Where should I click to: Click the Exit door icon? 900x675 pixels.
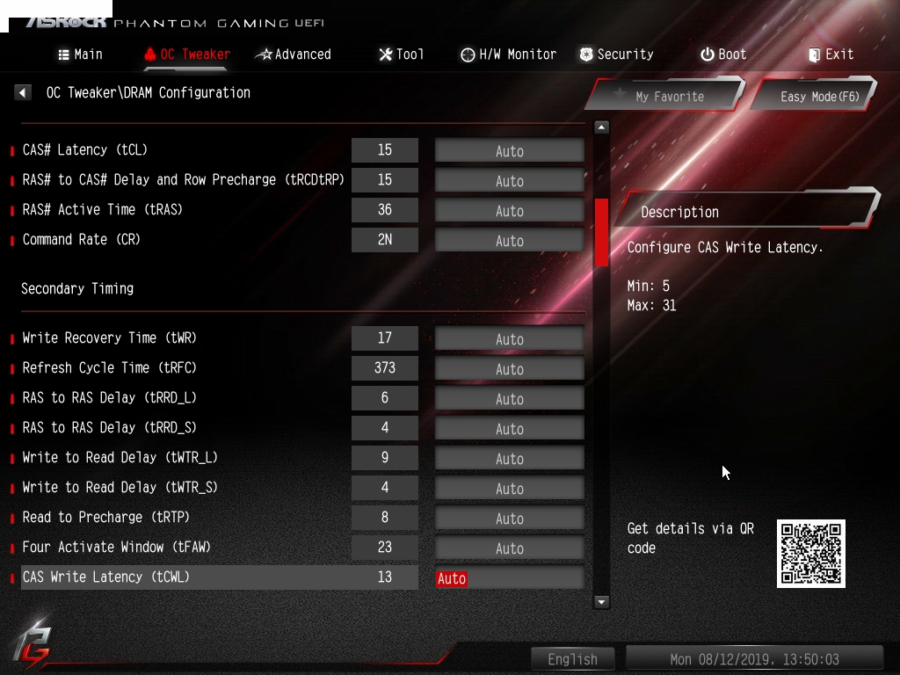pyautogui.click(x=814, y=55)
